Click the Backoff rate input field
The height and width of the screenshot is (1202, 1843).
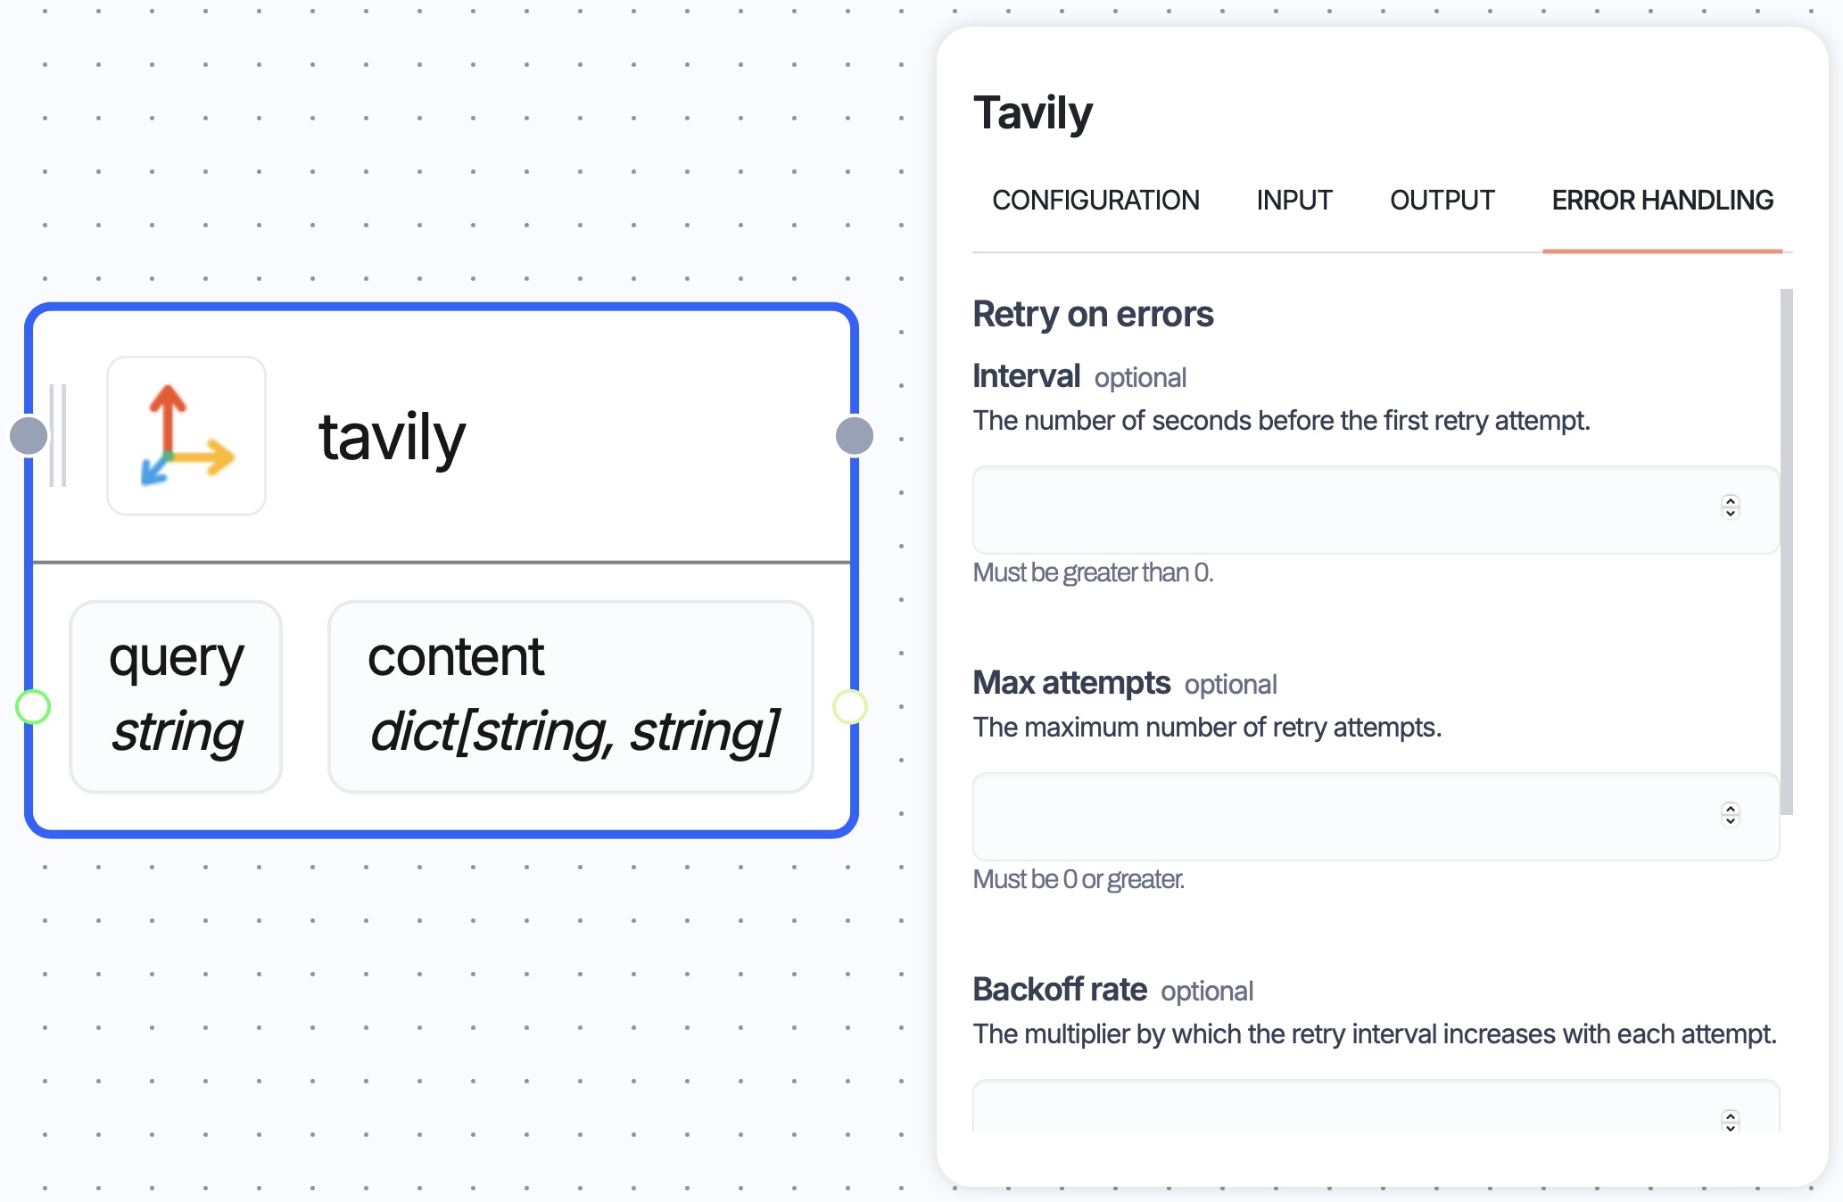tap(1338, 1110)
